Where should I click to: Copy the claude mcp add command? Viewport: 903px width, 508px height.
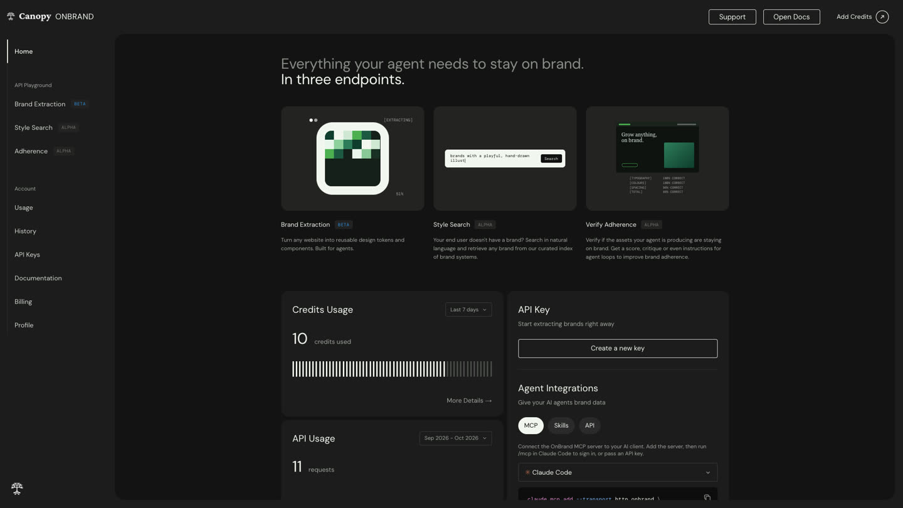click(x=707, y=498)
